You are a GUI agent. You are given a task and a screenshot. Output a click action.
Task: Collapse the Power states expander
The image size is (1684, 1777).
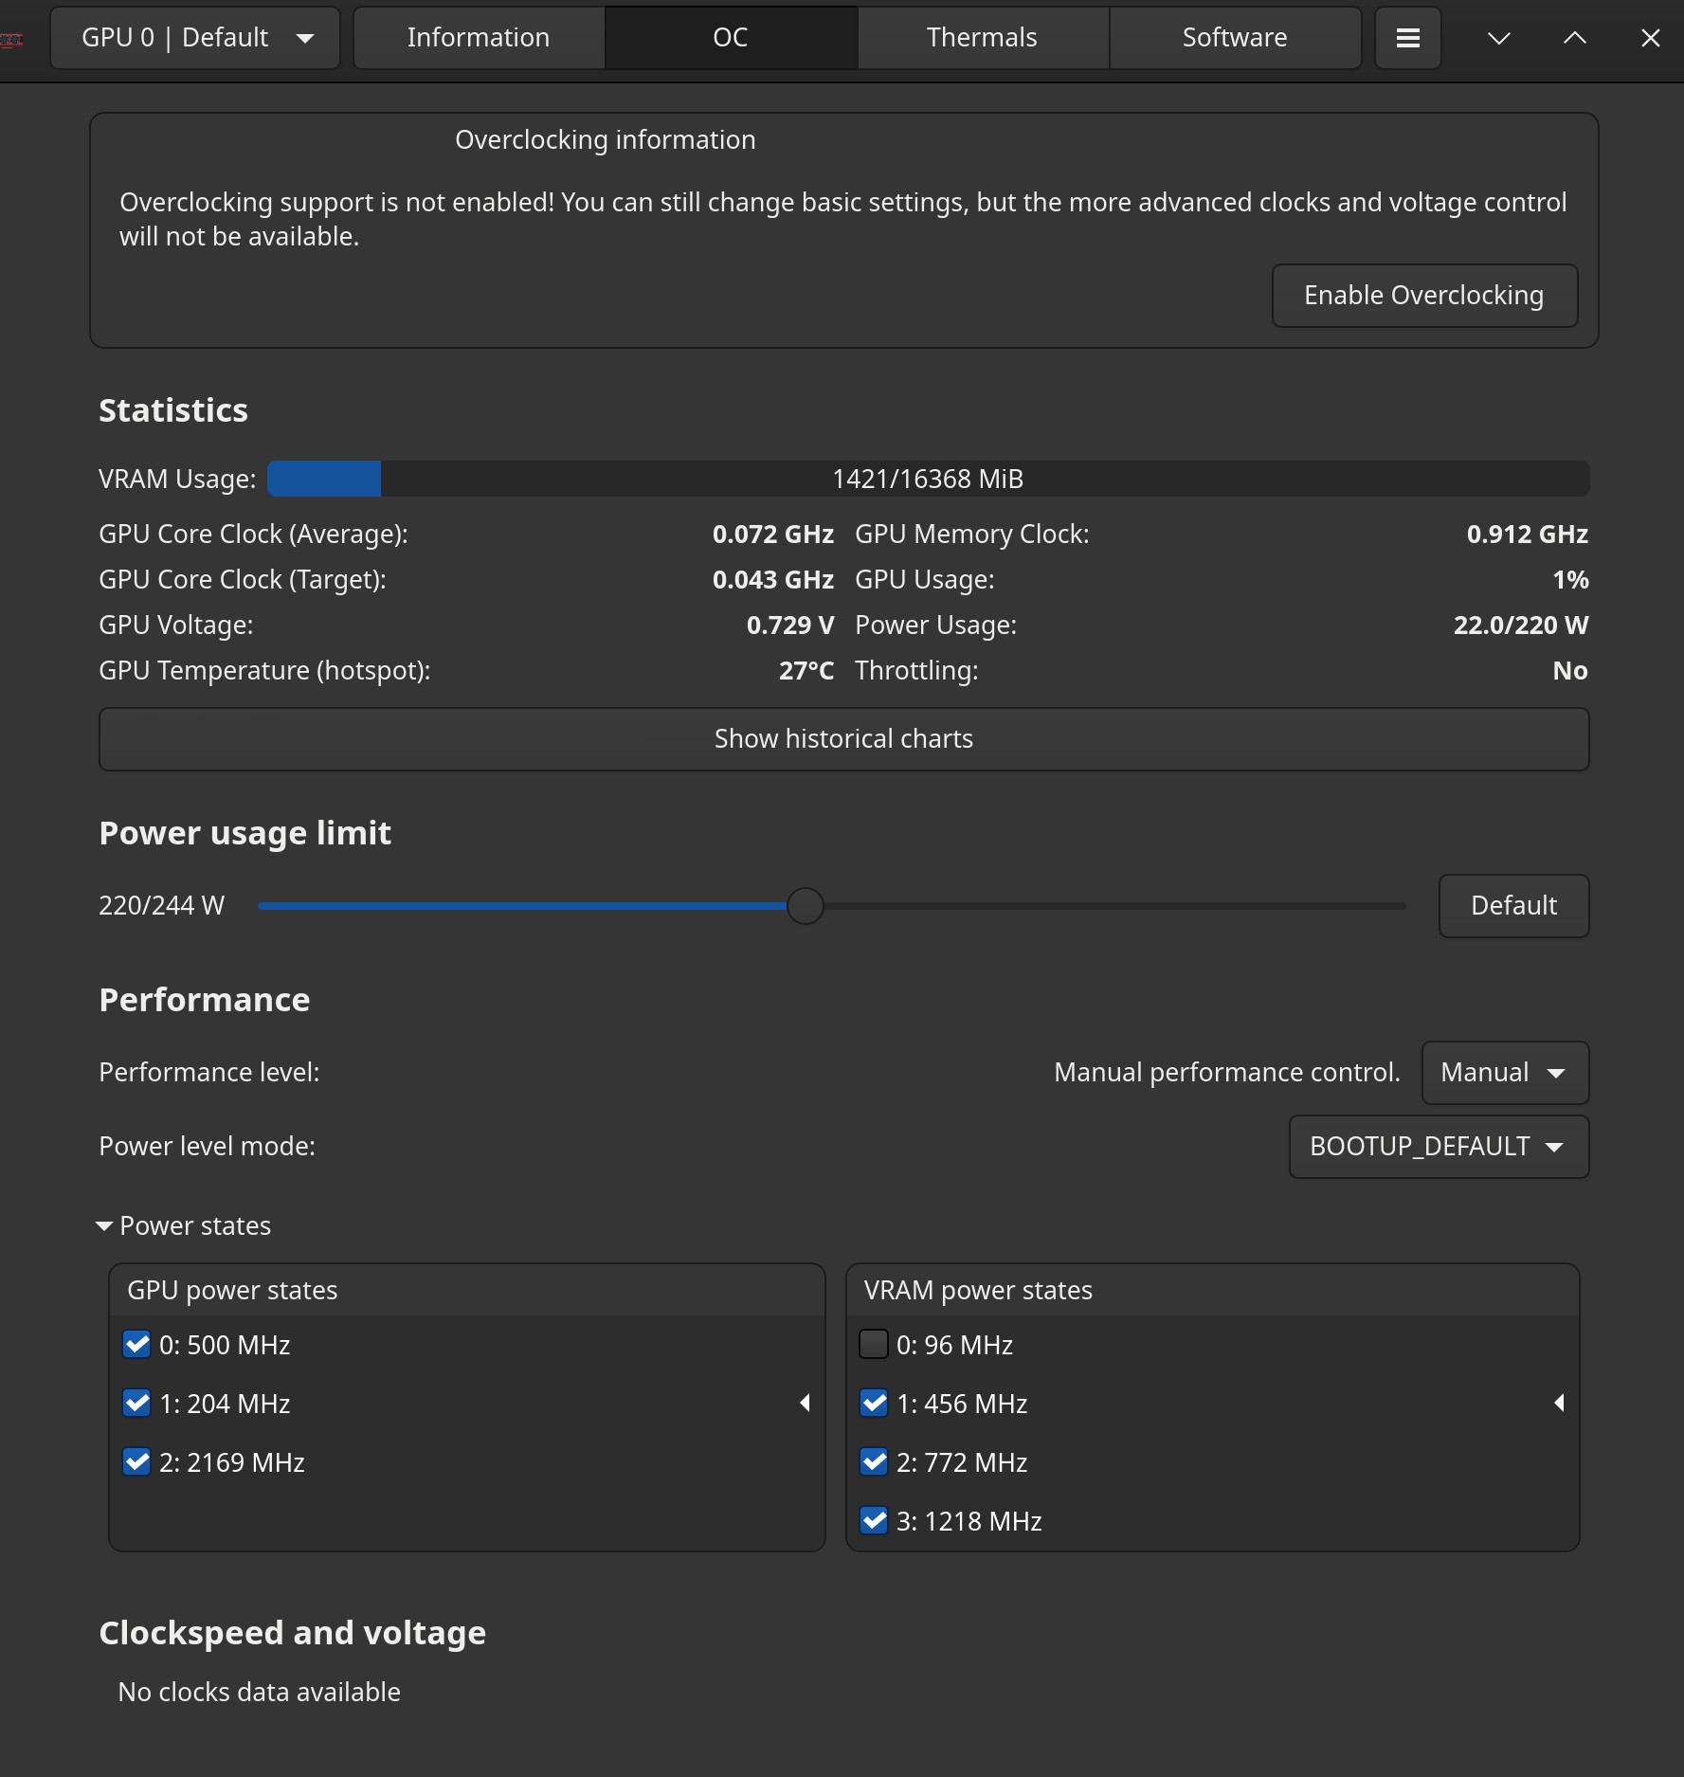185,1226
